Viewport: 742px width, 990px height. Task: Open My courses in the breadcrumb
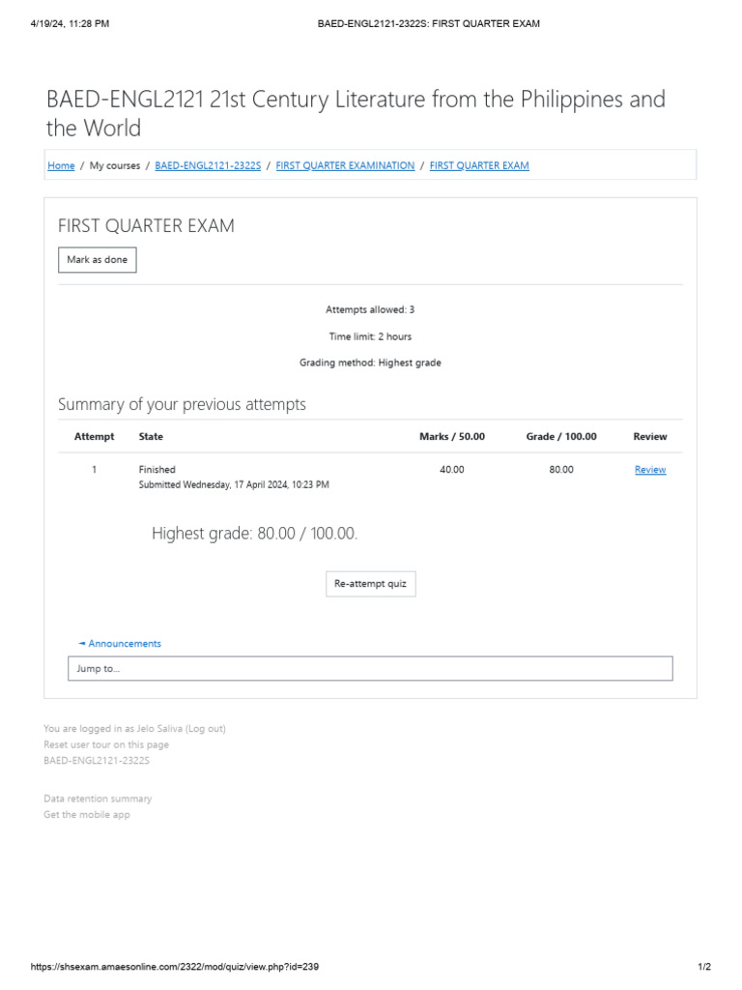(x=115, y=165)
